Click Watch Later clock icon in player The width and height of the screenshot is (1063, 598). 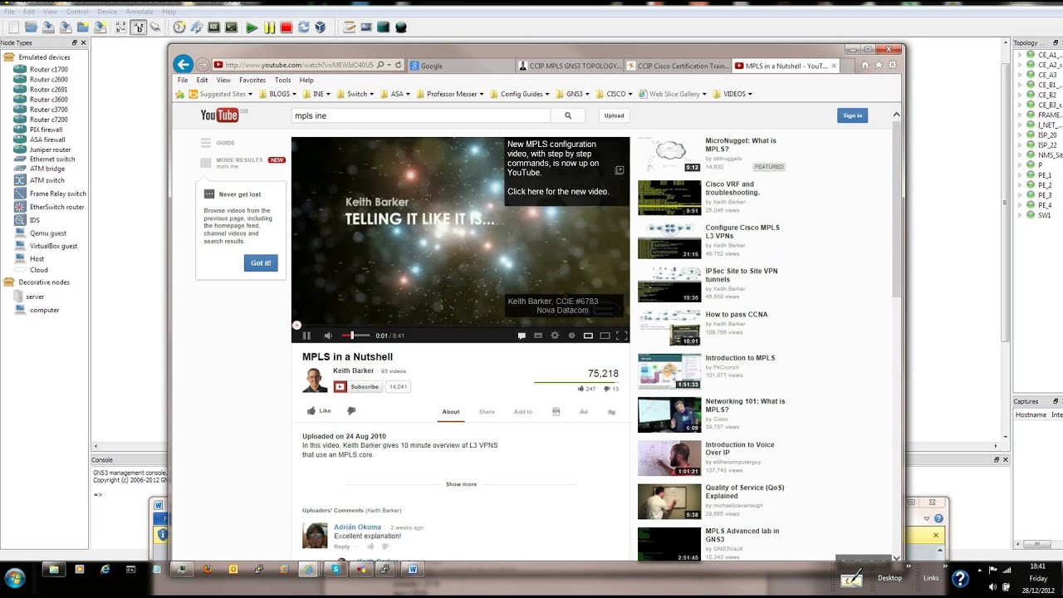click(571, 336)
